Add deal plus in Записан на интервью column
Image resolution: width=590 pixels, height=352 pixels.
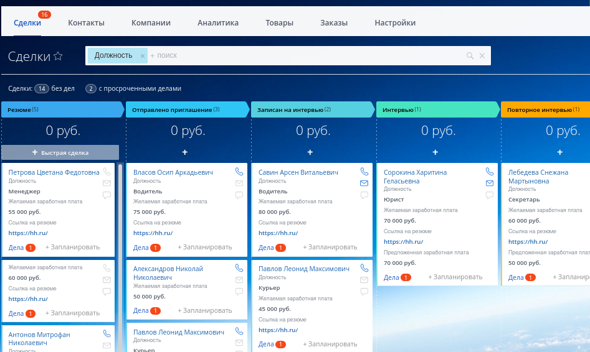(x=310, y=152)
